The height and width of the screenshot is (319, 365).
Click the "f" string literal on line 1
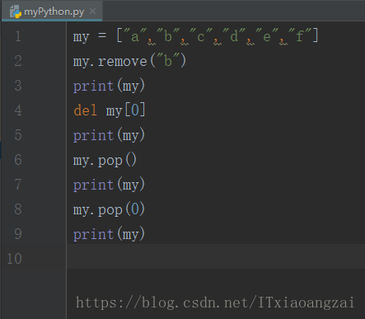click(299, 35)
